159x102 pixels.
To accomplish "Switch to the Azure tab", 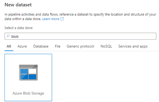I will (22, 46).
